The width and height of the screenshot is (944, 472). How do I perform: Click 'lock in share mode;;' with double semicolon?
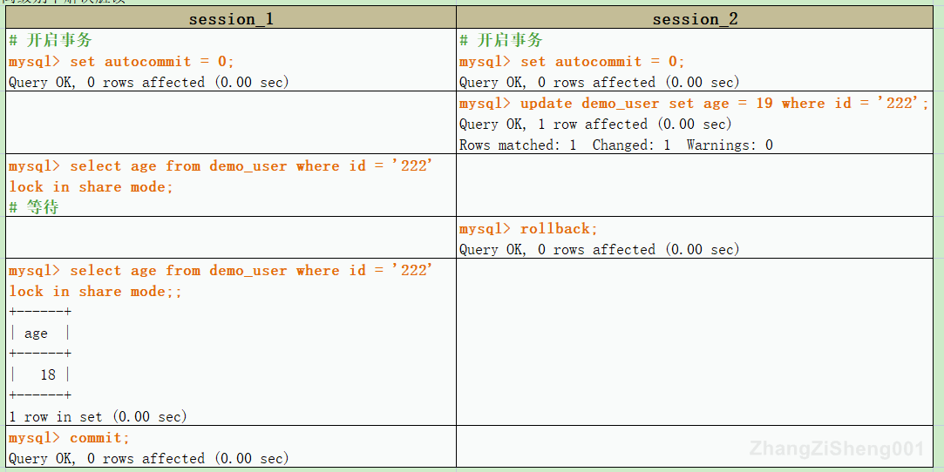tap(95, 292)
